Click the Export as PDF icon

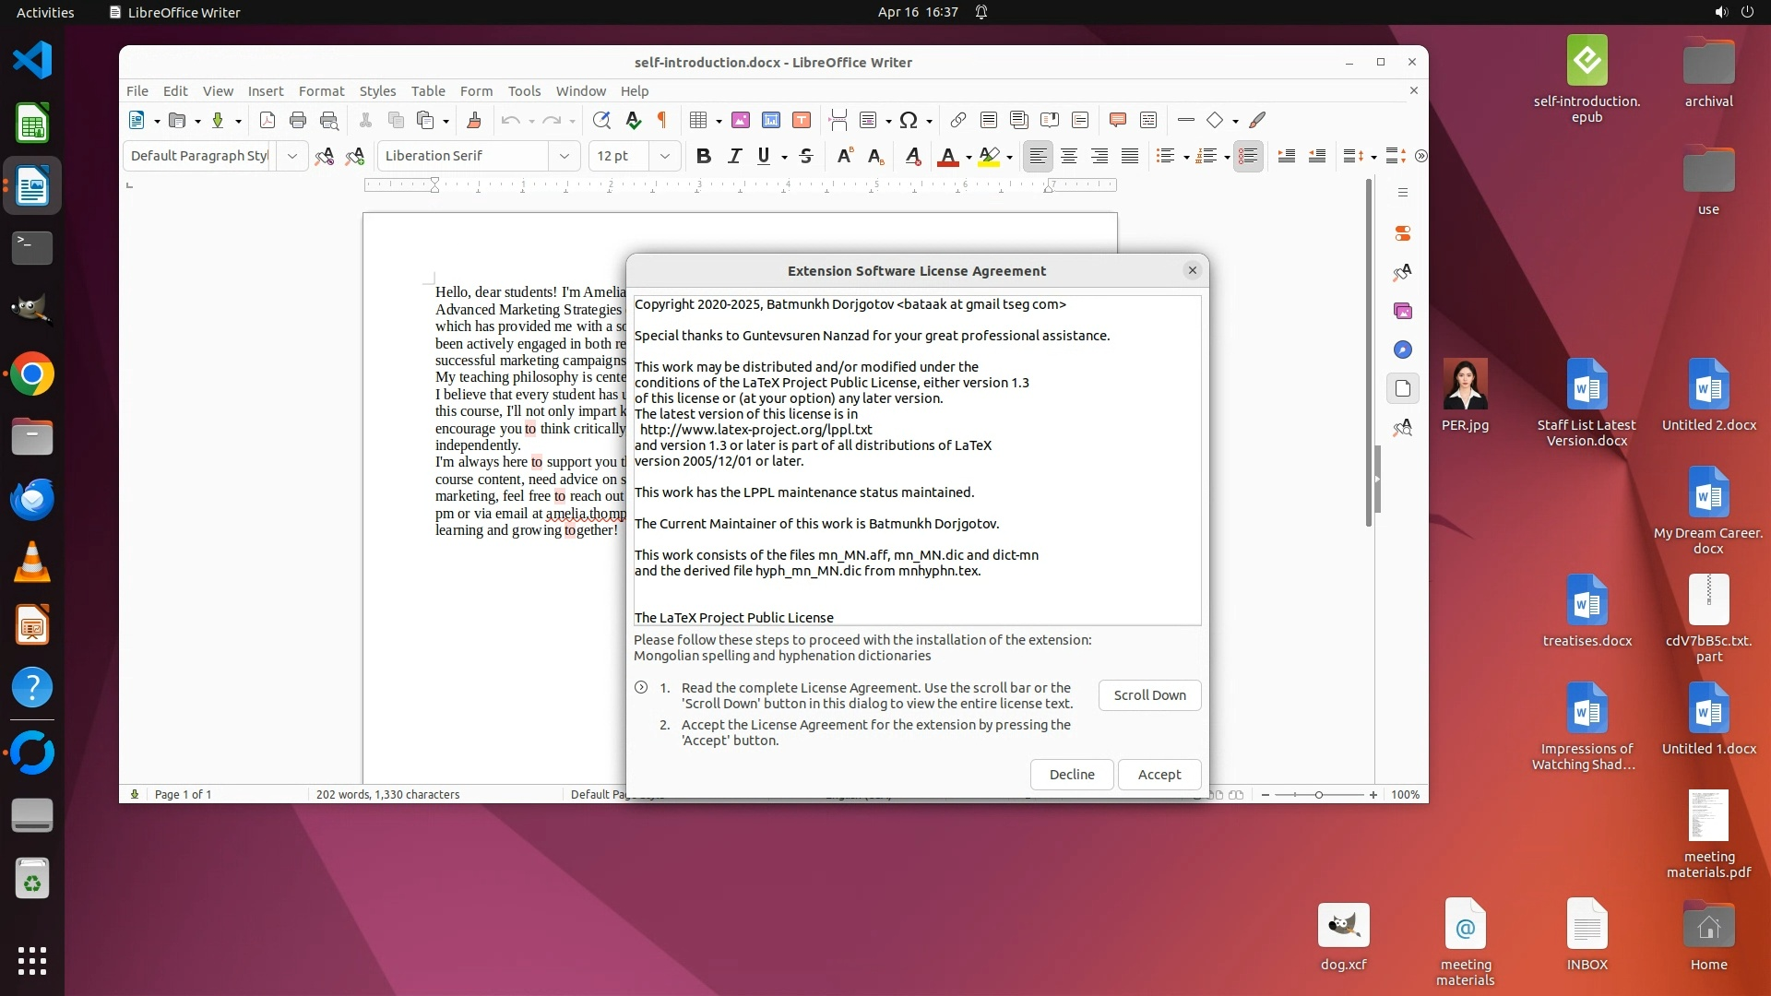pos(267,120)
